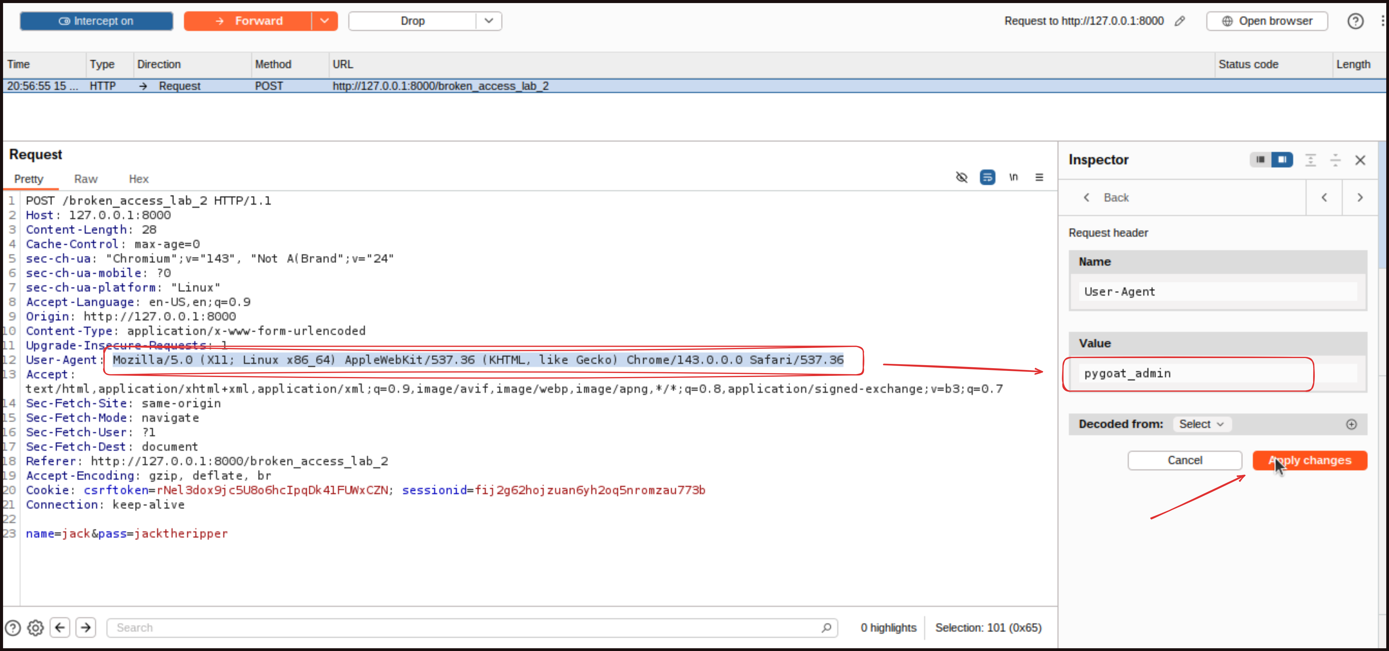Select the POST broken_access_lab_2 request row
Viewport: 1389px width, 651px height.
pos(695,86)
